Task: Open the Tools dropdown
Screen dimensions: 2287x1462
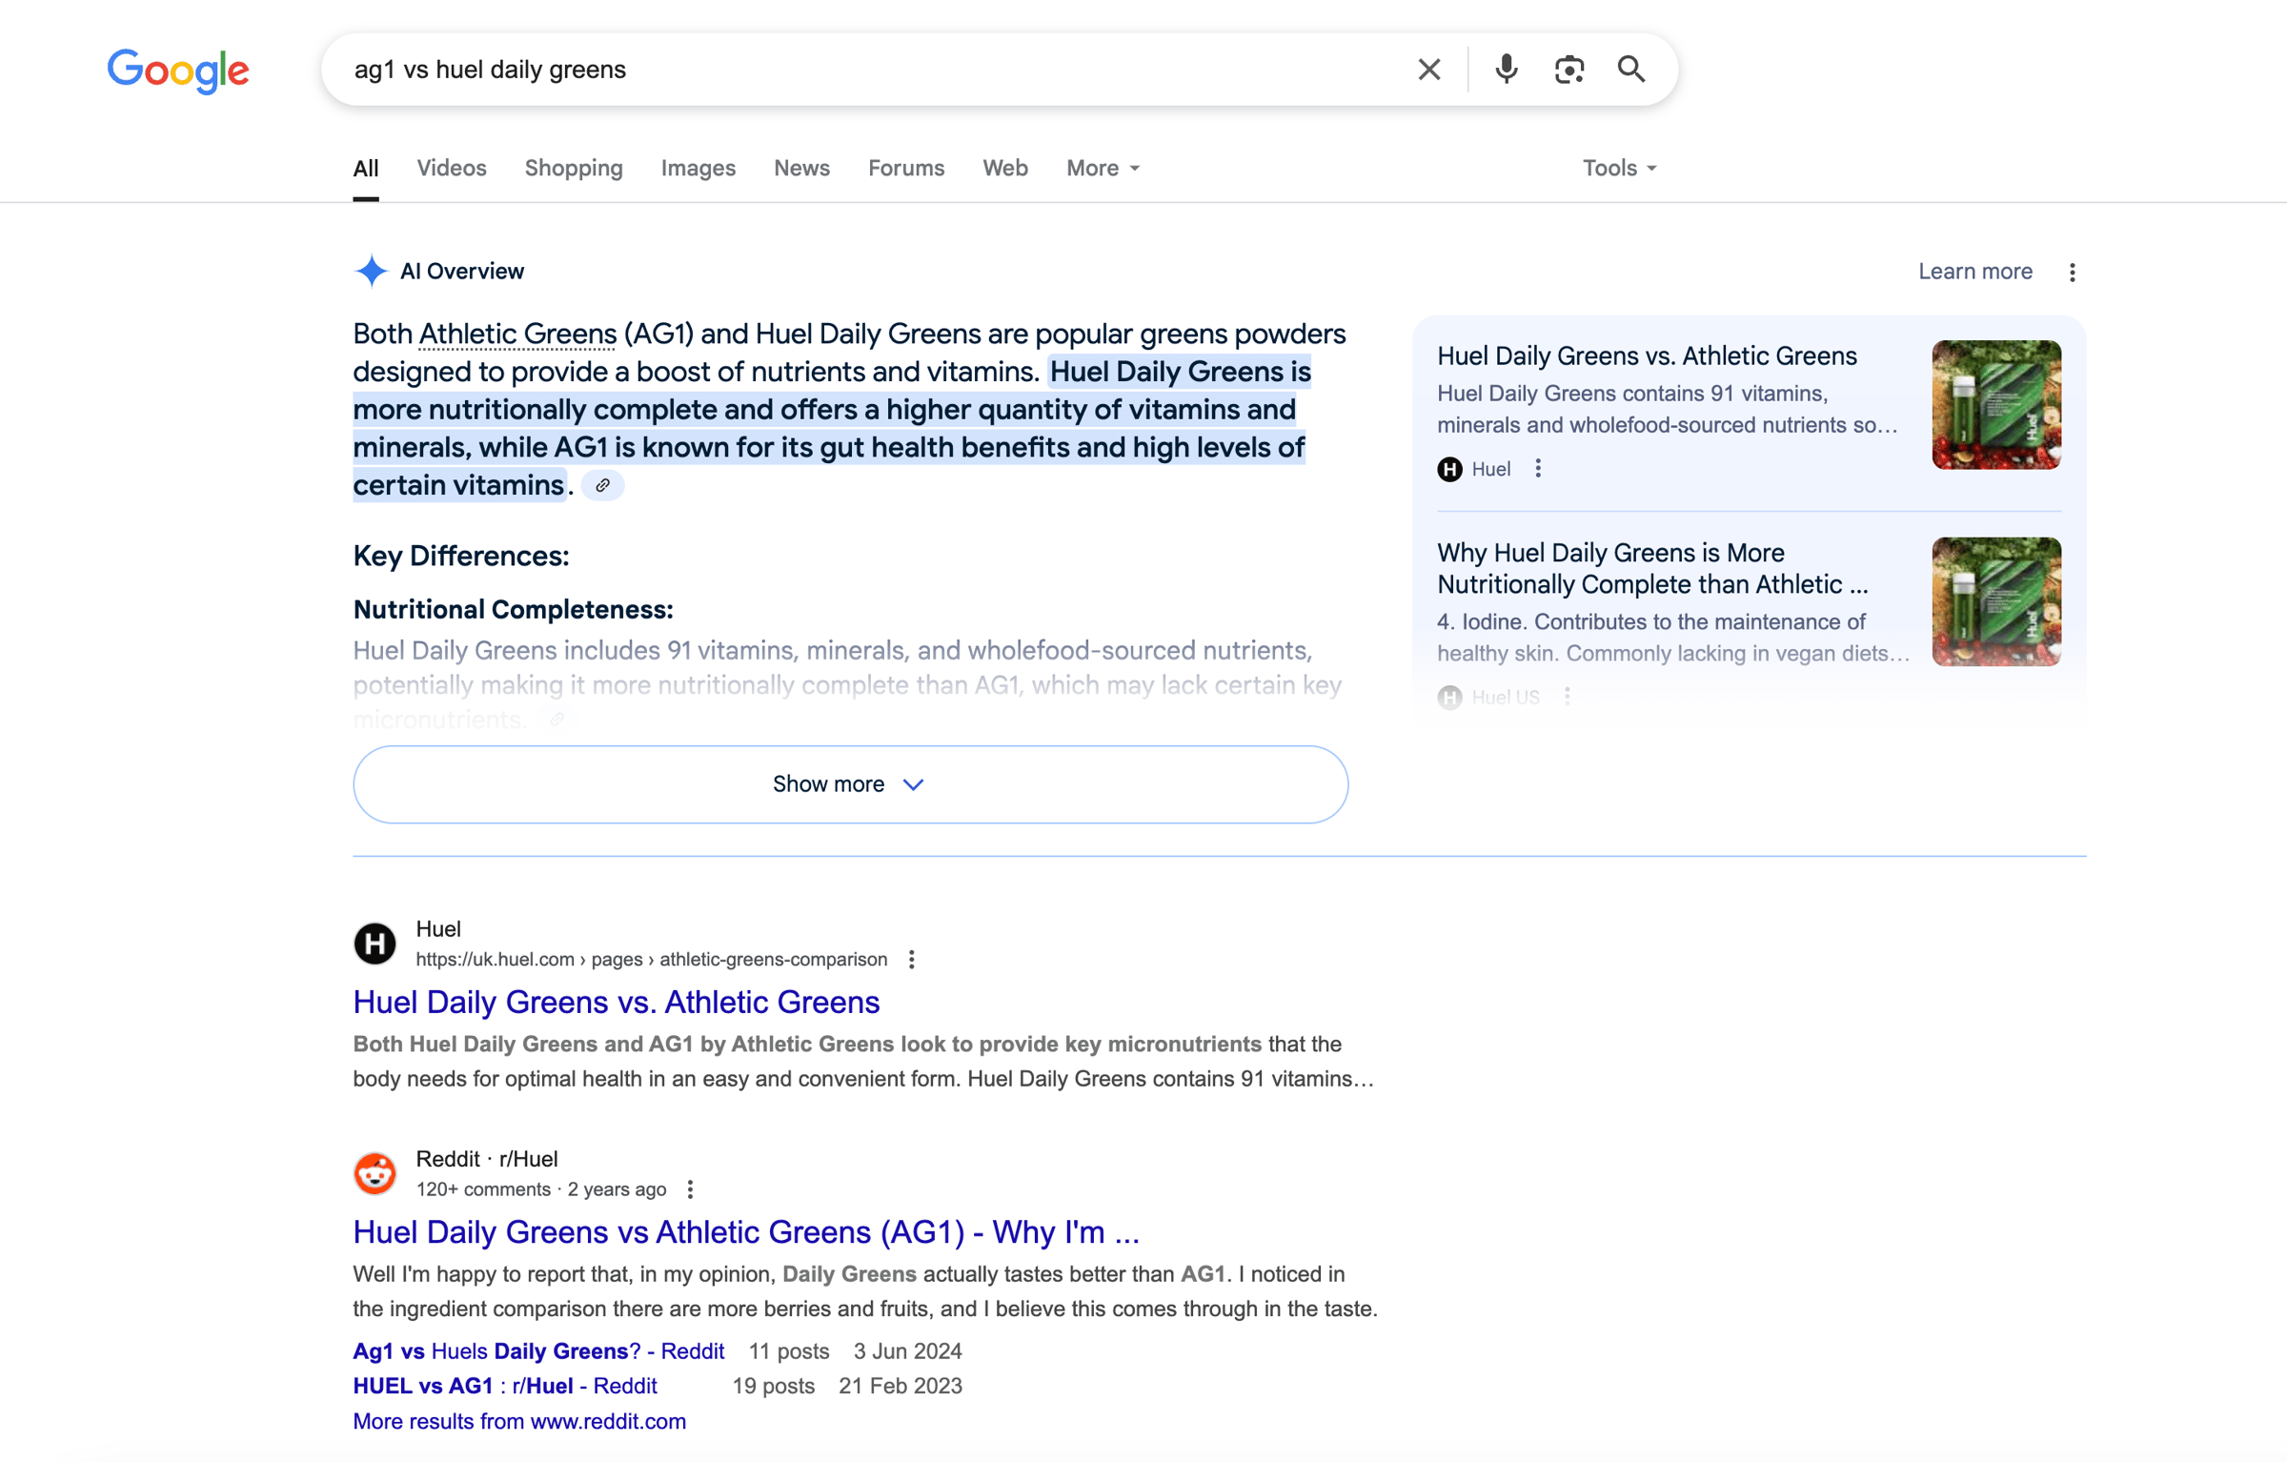Action: pos(1619,169)
